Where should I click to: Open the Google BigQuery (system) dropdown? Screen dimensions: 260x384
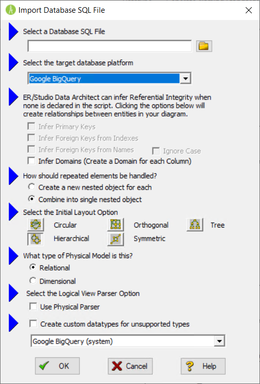click(x=220, y=341)
